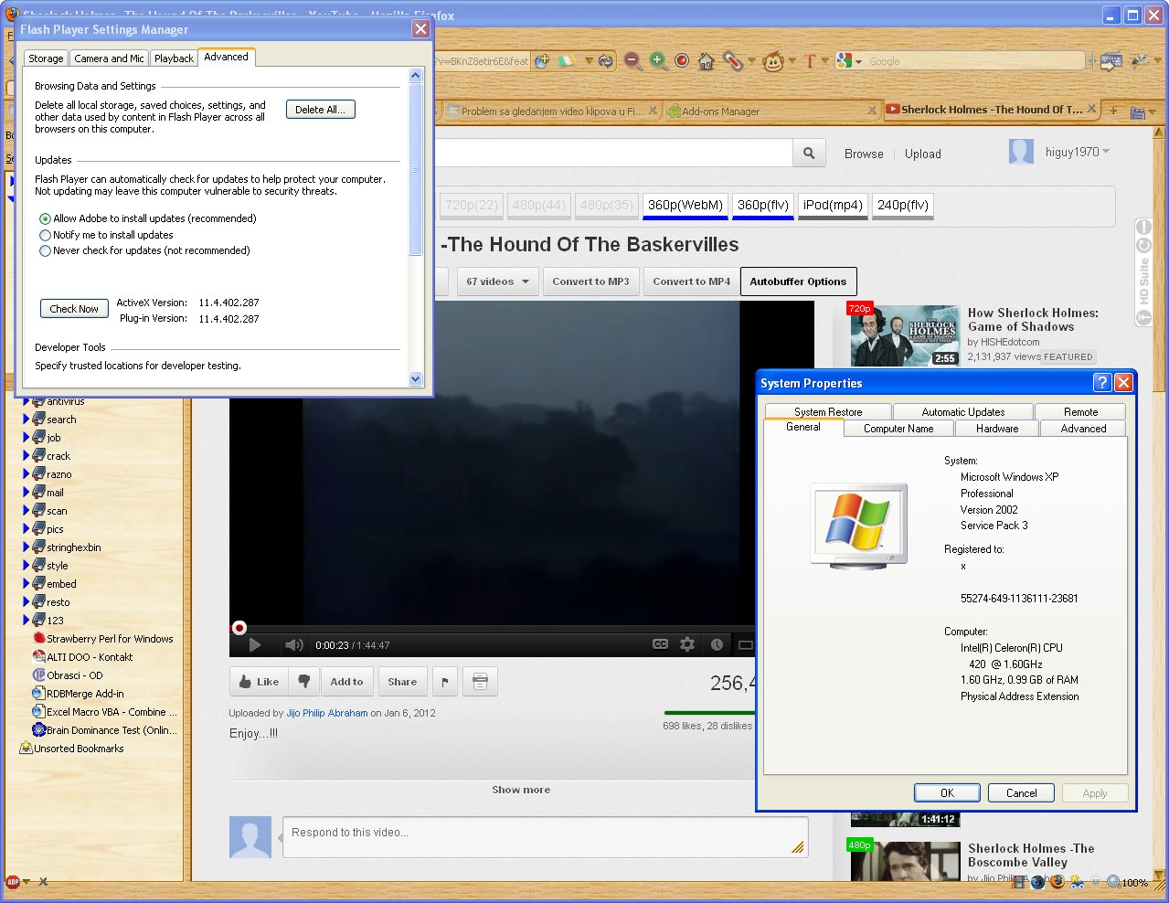Choose 'Notify me to install updates' radio

tap(46, 236)
